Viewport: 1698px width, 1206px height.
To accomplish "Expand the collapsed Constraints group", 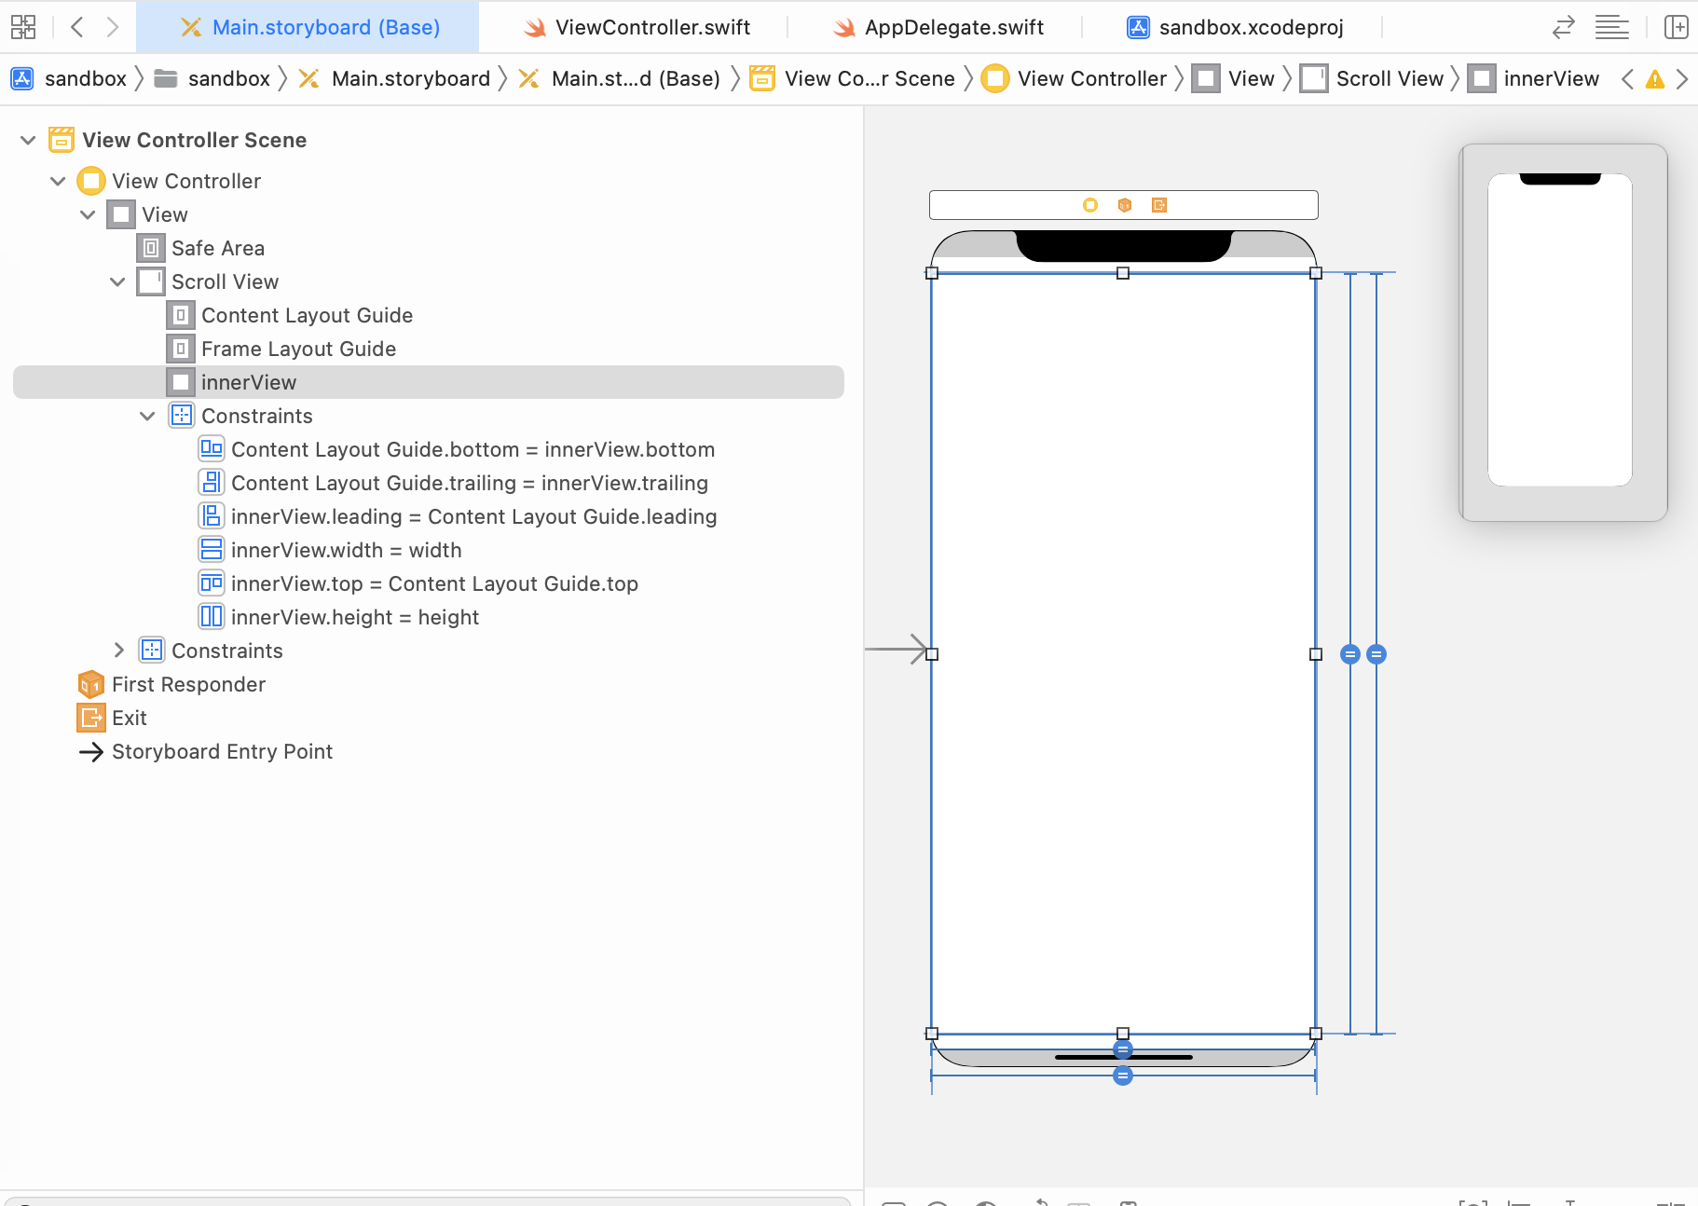I will (x=118, y=651).
